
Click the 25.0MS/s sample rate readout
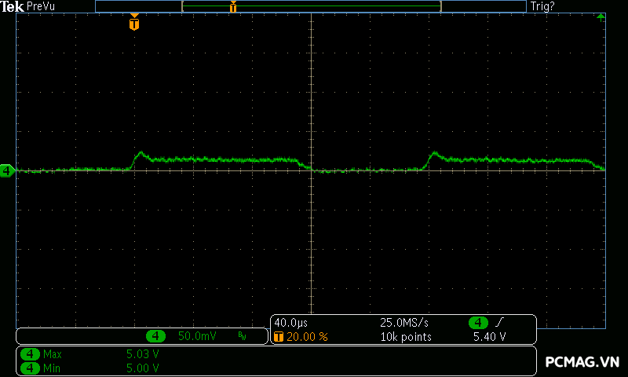[404, 323]
